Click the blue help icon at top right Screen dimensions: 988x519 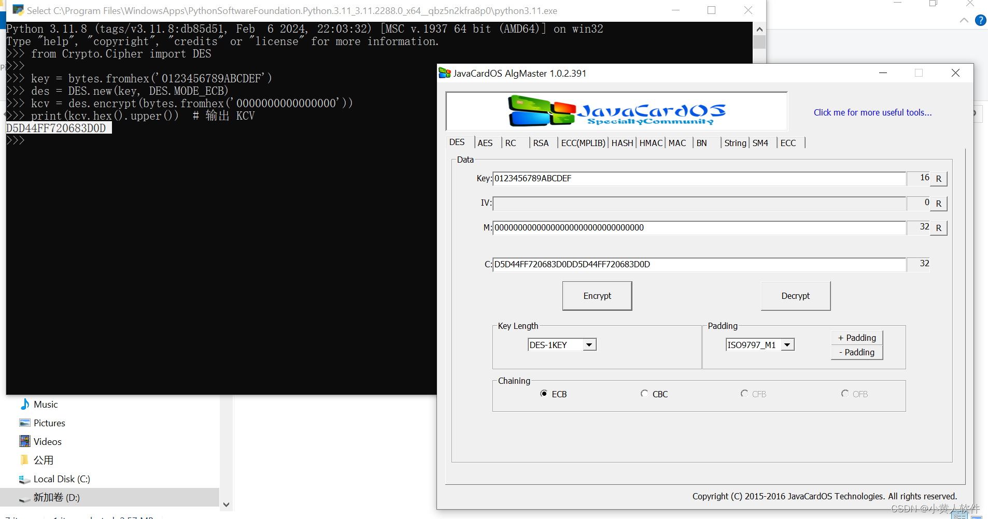click(981, 21)
